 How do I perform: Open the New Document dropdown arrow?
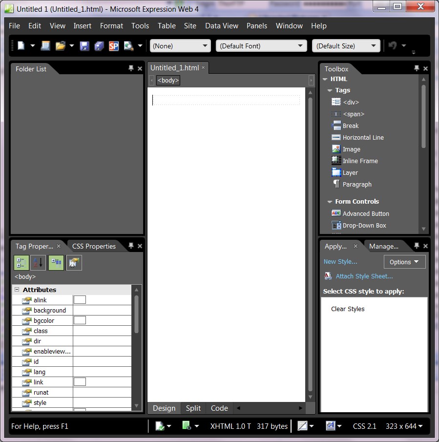(x=32, y=46)
